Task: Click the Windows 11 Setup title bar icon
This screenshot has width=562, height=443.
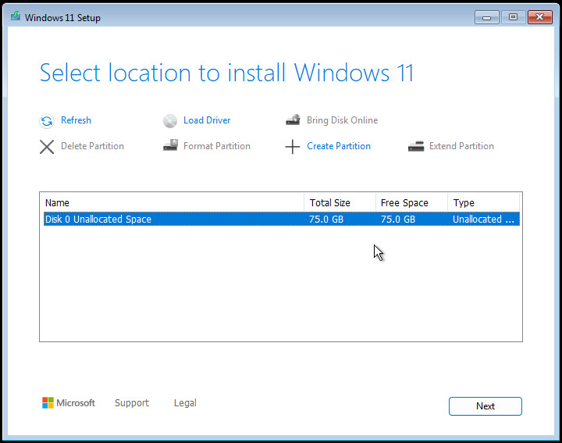Action: tap(15, 16)
